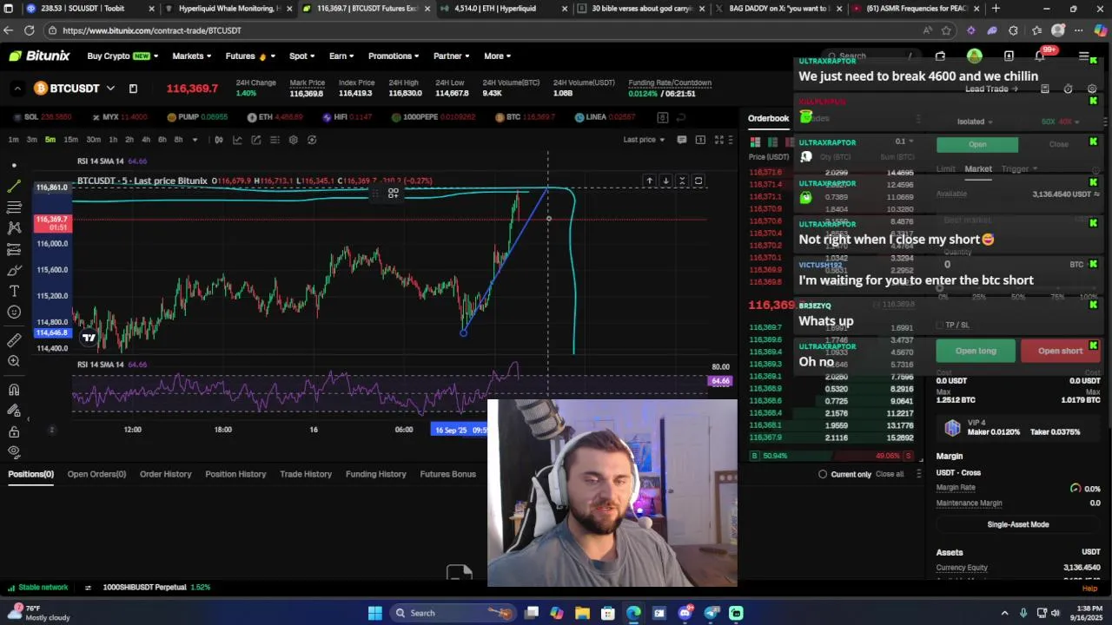Open the trade calculator icon
The width and height of the screenshot is (1112, 625).
point(1045,89)
